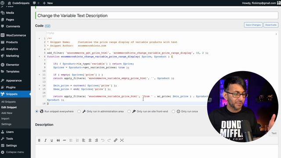Screen dimensions: 281x158
Task: Click the PHP badge beside Code
Action: coord(47,26)
